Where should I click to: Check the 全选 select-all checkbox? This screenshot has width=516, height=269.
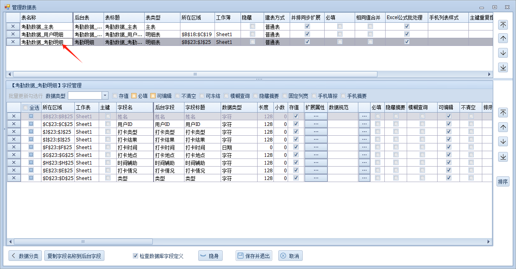tap(26, 108)
